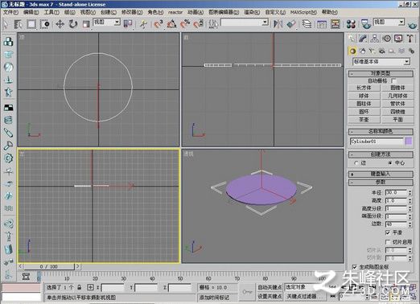Open the reactor menu
The width and height of the screenshot is (420, 304).
(175, 12)
